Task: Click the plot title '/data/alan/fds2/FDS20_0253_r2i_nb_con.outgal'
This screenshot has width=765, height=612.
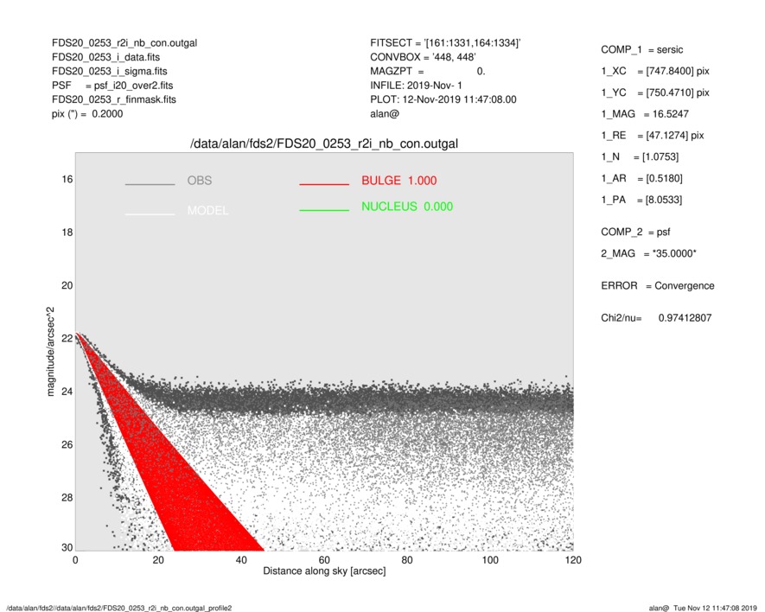Action: pos(324,143)
